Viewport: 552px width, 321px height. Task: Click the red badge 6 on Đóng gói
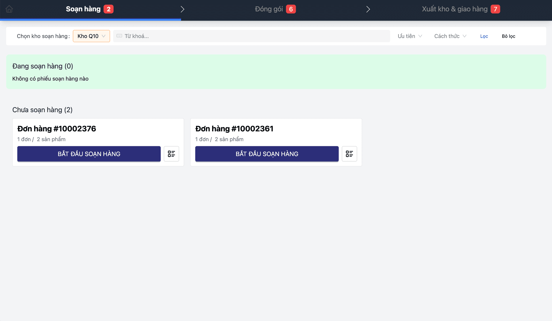[x=291, y=9]
